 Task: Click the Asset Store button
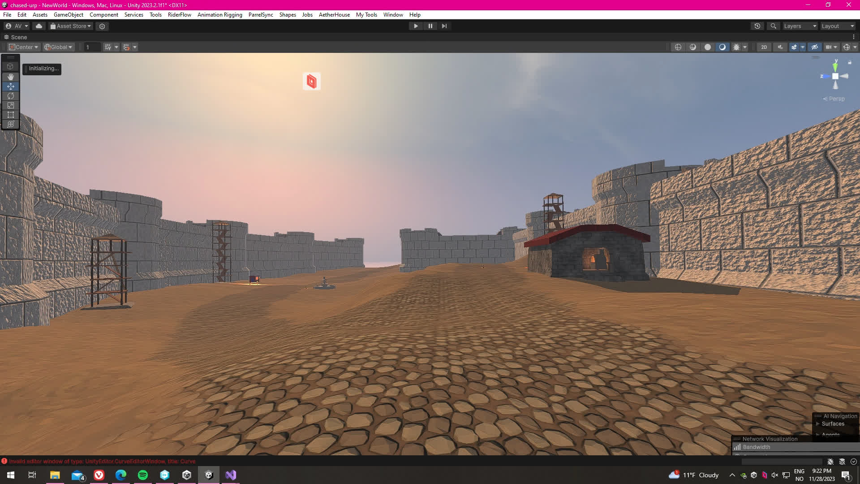[x=71, y=26]
